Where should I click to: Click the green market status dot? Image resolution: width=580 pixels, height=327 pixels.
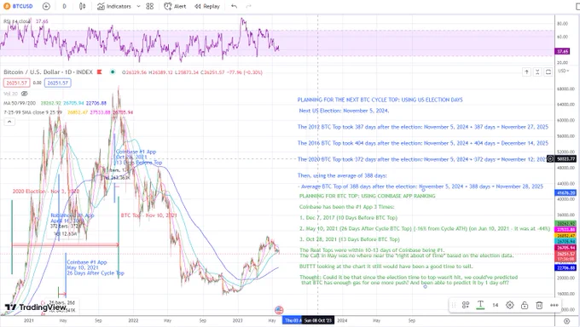pos(113,72)
